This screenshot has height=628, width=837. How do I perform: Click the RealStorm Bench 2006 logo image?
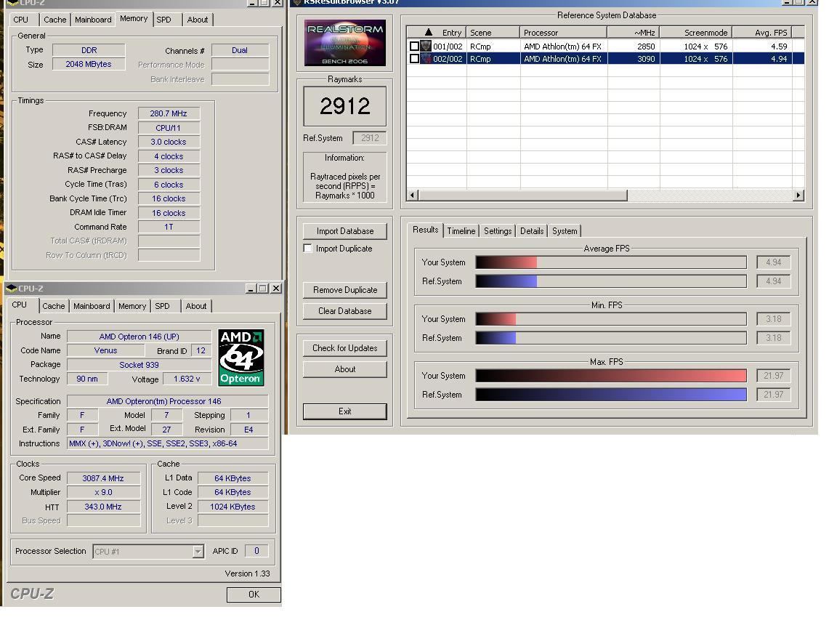(345, 43)
